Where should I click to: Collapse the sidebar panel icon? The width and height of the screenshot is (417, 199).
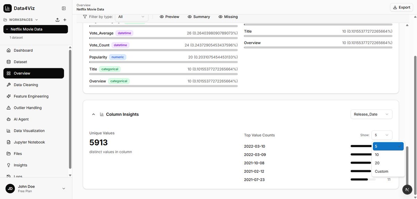[64, 8]
